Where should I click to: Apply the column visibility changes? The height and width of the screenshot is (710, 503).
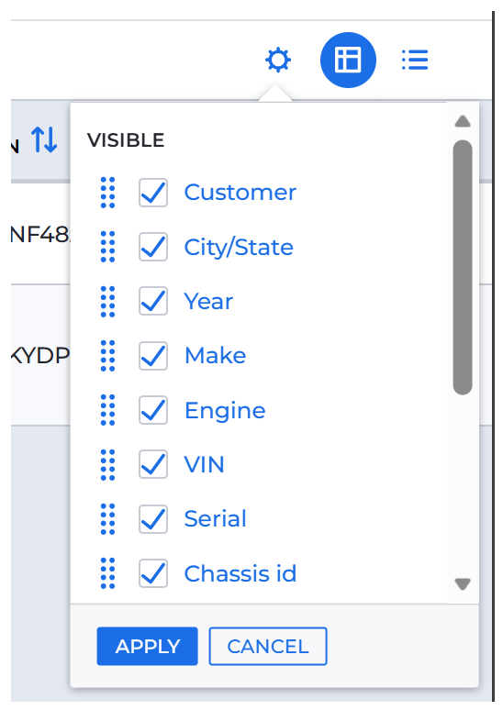(x=147, y=646)
